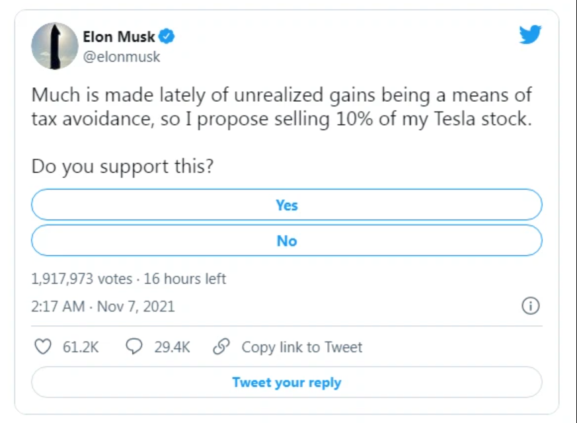
Task: Select Copy link to Tweet text
Action: pyautogui.click(x=302, y=347)
